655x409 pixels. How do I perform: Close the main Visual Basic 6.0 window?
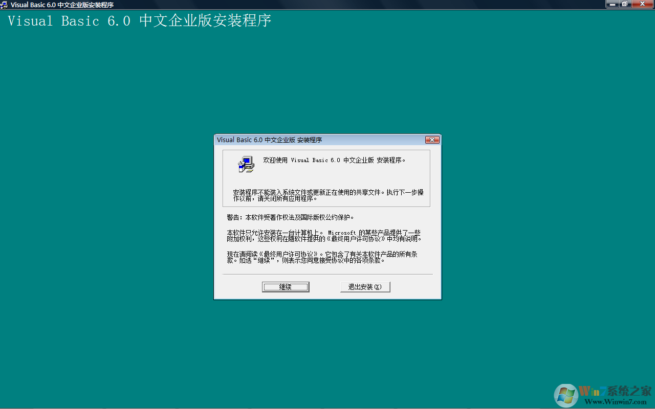coord(642,5)
